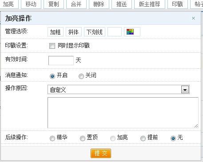
Task: Click the 有效时间 days input field
Action: coord(61,60)
